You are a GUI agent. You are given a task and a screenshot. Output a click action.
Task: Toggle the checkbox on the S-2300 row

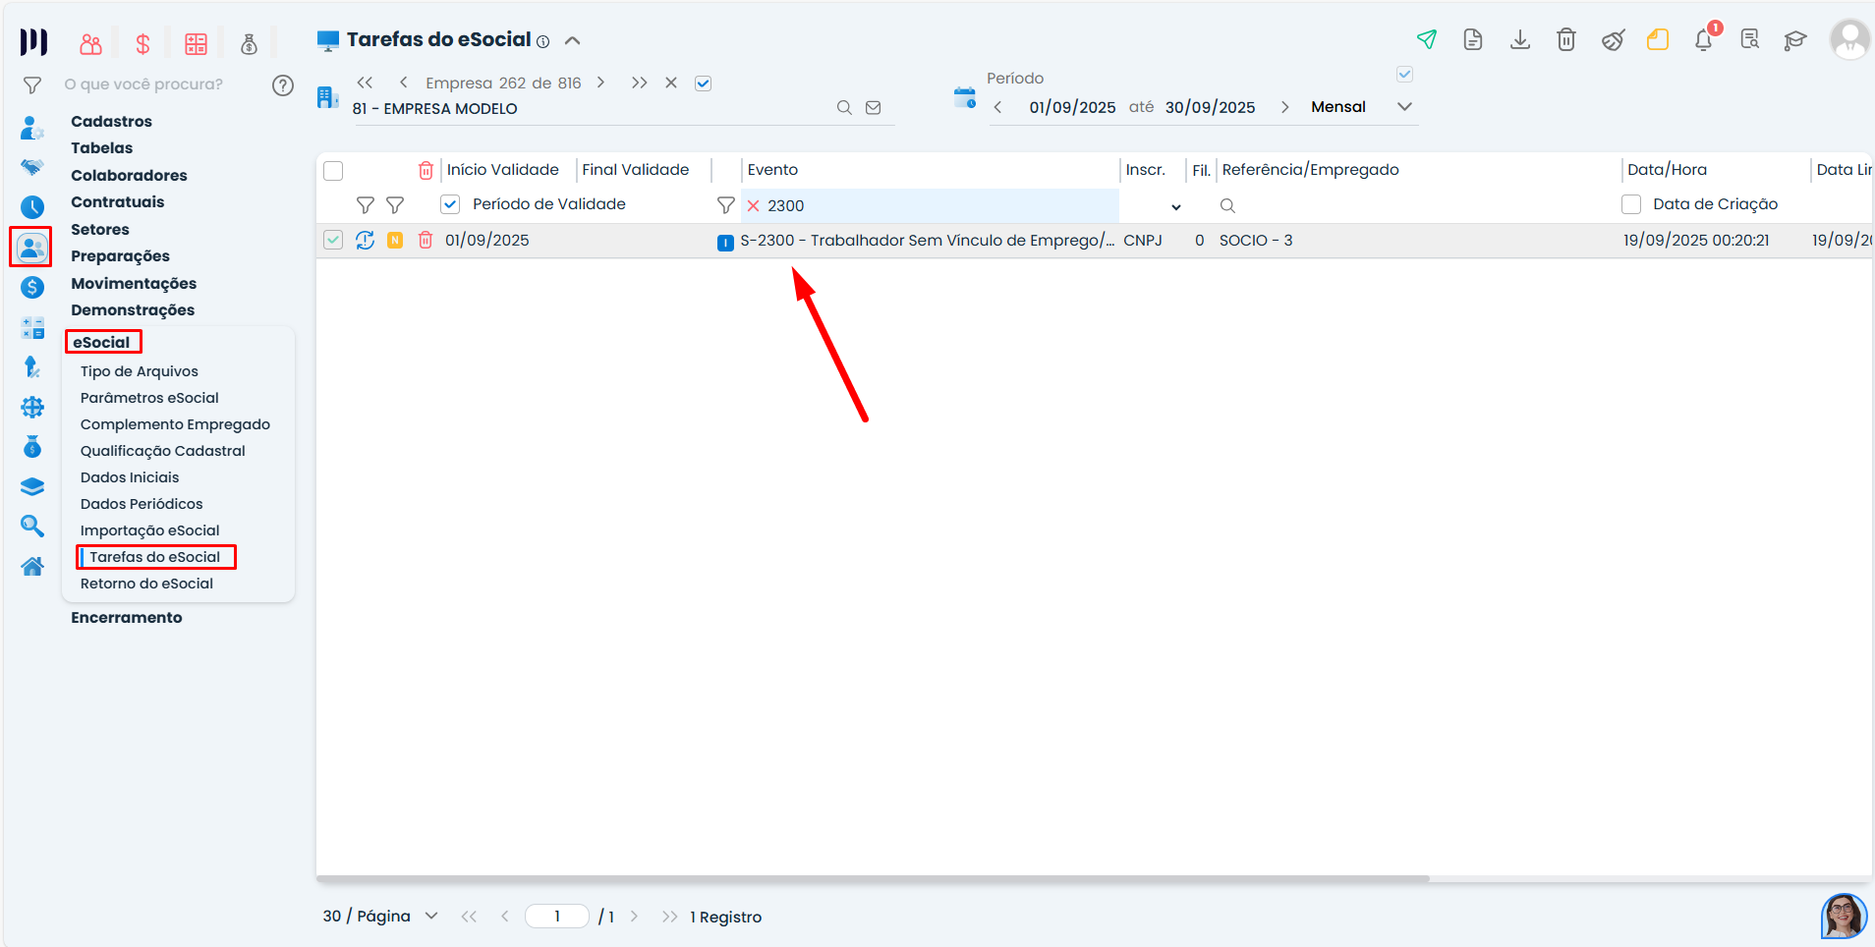click(x=333, y=240)
